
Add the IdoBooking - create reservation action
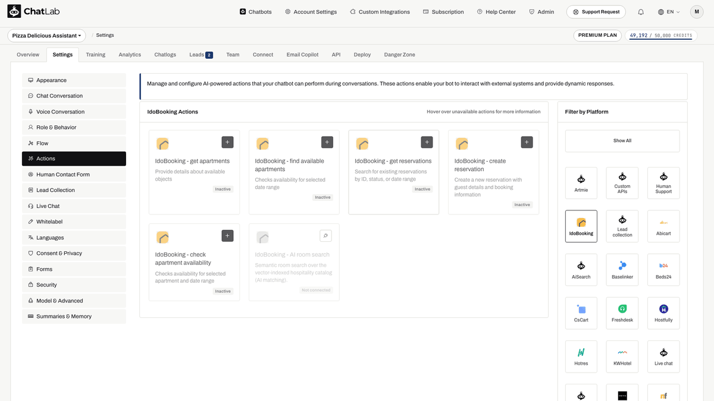coord(527,142)
